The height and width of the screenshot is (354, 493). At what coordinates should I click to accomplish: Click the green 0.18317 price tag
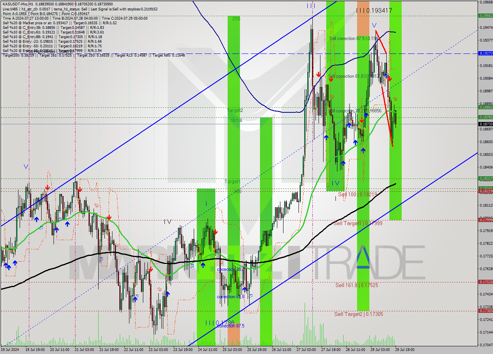point(485,179)
